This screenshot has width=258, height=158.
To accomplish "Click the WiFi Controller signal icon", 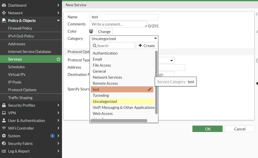I will coord(4,128).
